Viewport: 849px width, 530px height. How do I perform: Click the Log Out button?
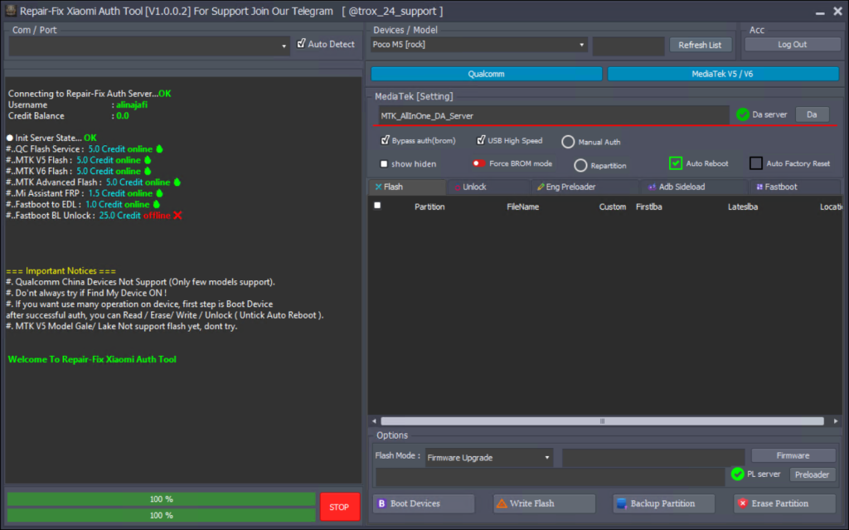coord(792,43)
